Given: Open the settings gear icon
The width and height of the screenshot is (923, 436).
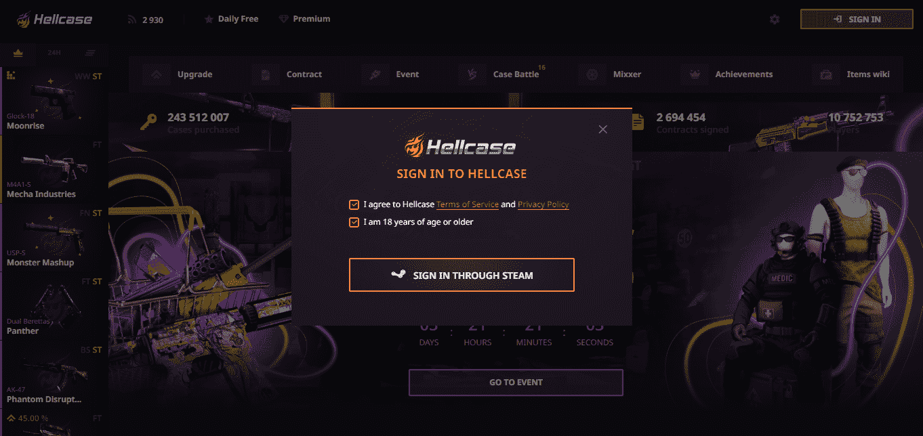Looking at the screenshot, I should (775, 20).
